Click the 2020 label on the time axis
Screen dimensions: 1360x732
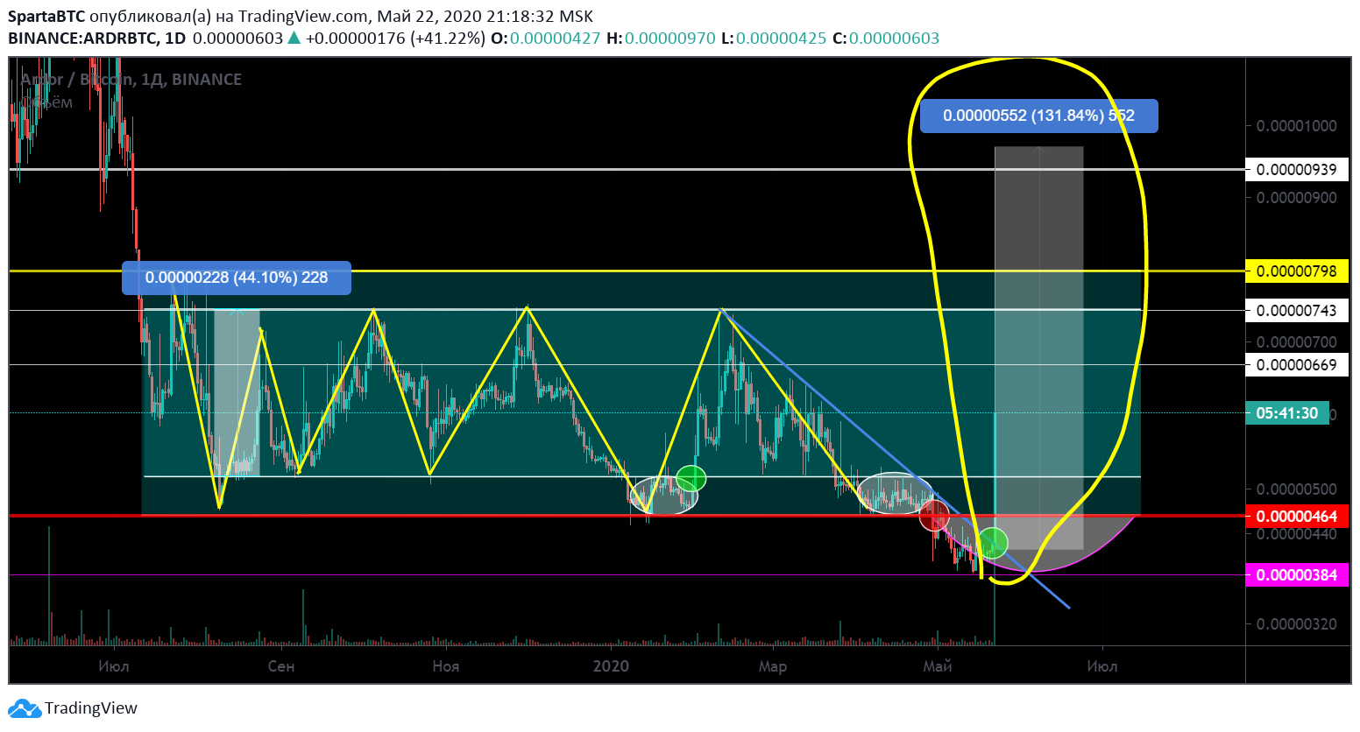[x=611, y=666]
